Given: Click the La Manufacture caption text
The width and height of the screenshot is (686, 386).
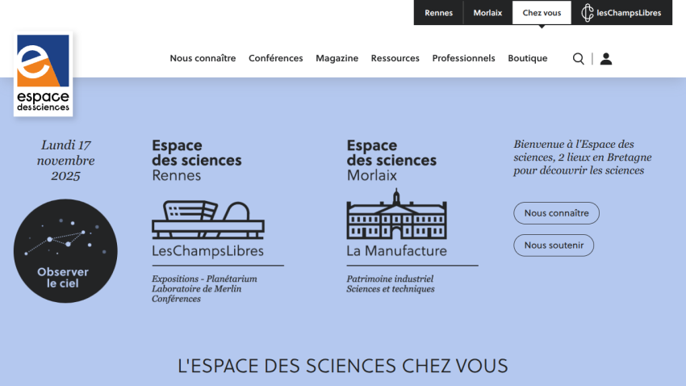Looking at the screenshot, I should 397,251.
